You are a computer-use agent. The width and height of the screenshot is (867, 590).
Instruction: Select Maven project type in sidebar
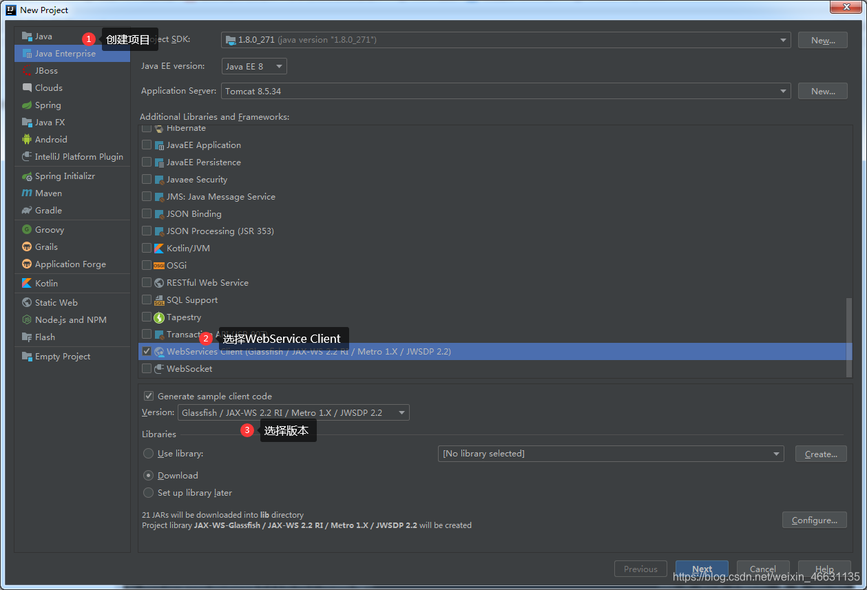click(x=47, y=193)
